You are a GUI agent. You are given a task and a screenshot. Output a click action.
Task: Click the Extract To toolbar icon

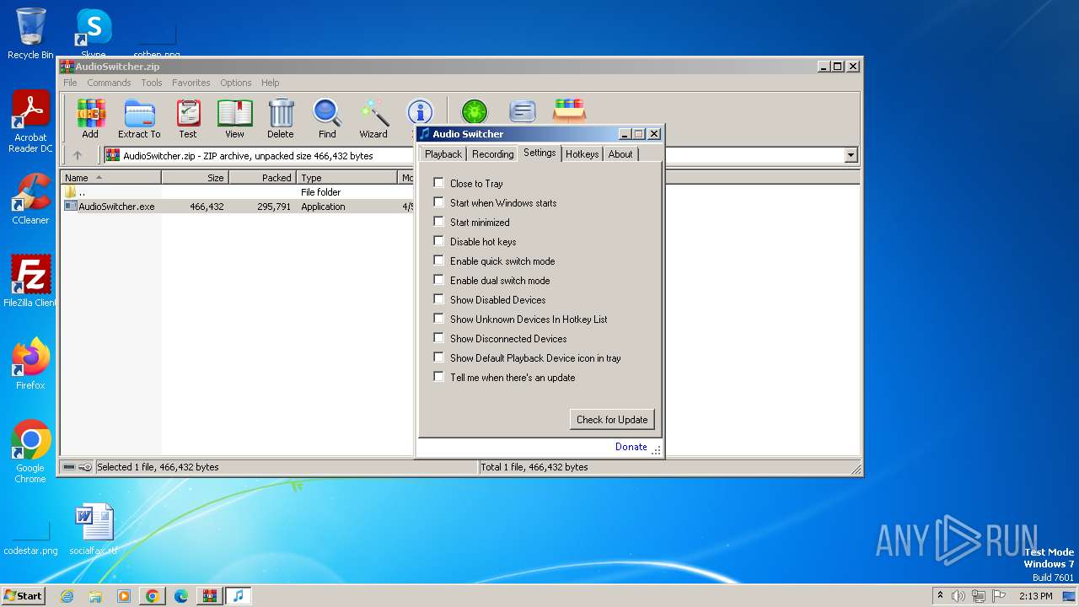click(x=139, y=118)
